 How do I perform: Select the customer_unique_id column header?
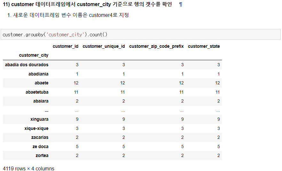pos(104,46)
